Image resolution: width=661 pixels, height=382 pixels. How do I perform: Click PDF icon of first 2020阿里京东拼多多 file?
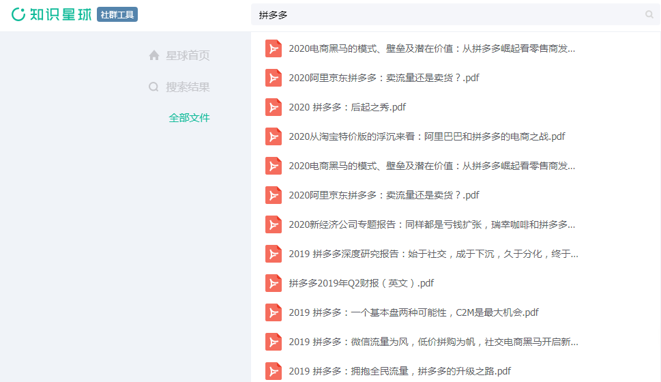click(x=273, y=78)
